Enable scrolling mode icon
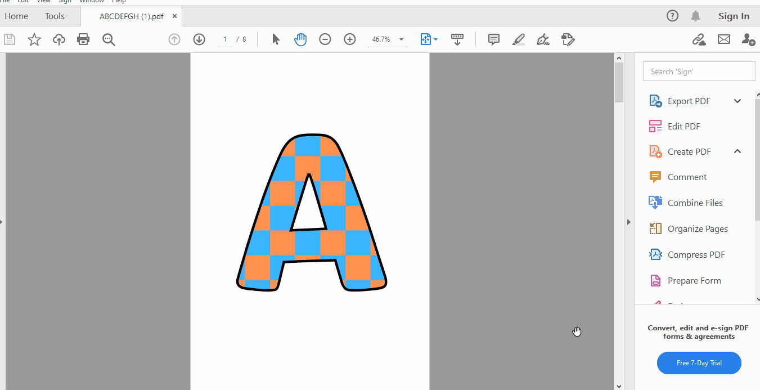760x390 pixels. point(457,39)
